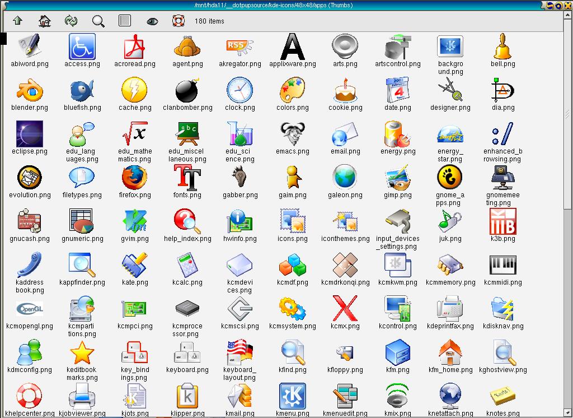Select the kcmprocessor.png chip icon
The image size is (573, 418).
pos(187,309)
